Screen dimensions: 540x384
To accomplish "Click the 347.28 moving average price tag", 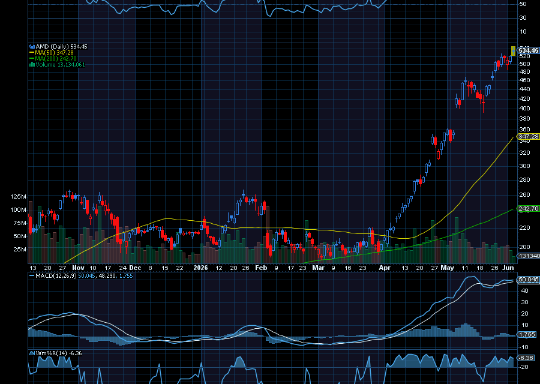I will 528,137.
